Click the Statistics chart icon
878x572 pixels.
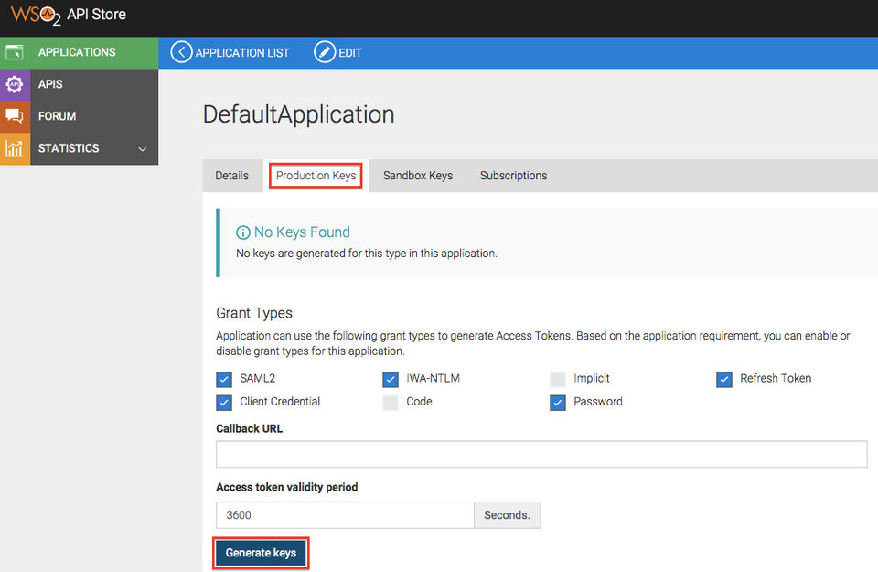point(15,148)
